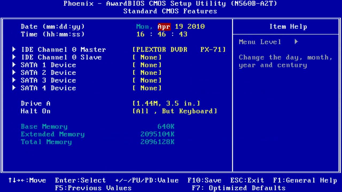Screen dimensions: 342x192
Task: Select the year value 2010
Action: [x=196, y=26]
